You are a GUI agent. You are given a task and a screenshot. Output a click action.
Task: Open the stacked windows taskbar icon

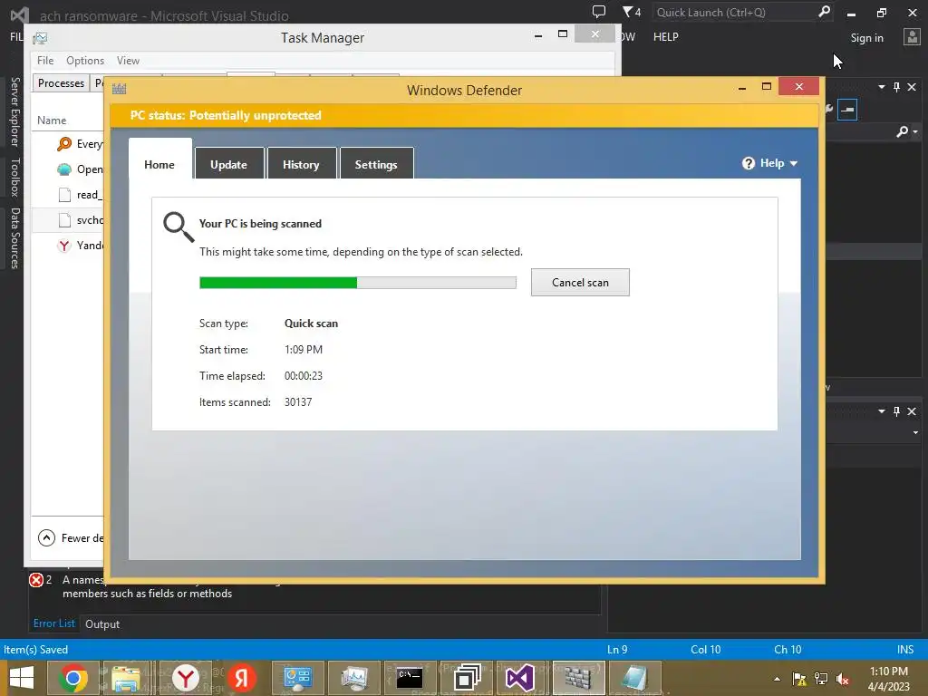pyautogui.click(x=467, y=678)
